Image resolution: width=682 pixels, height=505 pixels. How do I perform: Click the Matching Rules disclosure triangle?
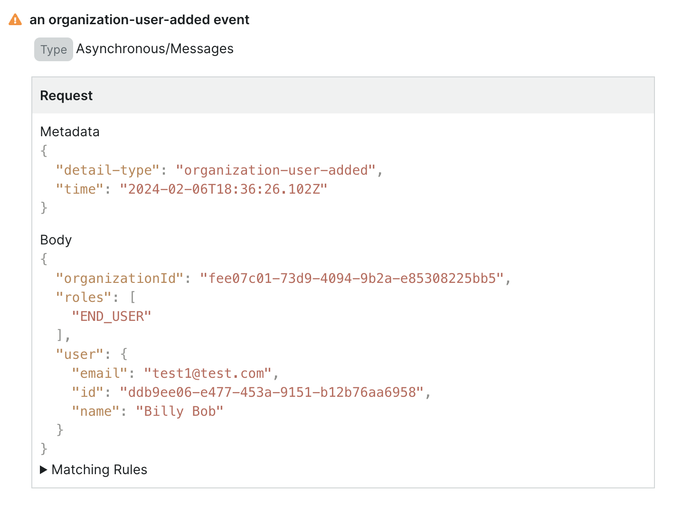[43, 469]
